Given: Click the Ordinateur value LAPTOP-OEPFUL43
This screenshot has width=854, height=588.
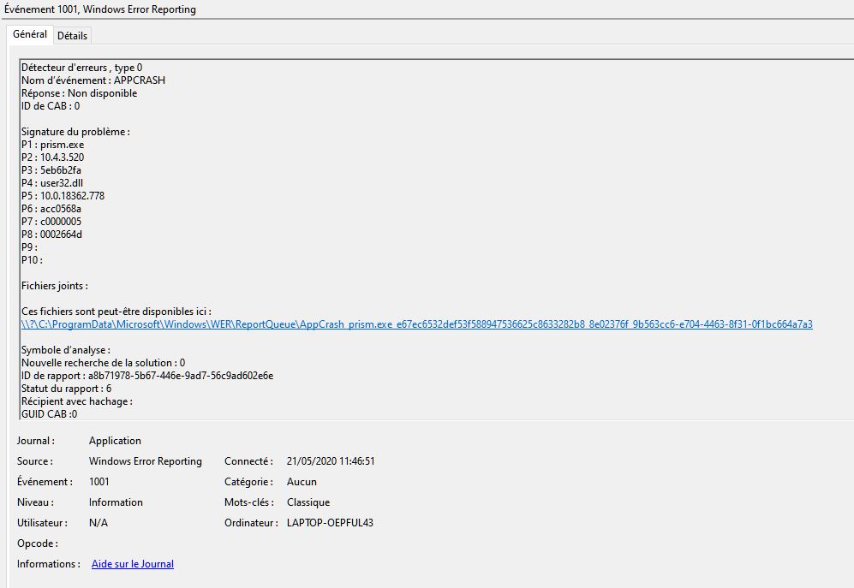Looking at the screenshot, I should 330,523.
